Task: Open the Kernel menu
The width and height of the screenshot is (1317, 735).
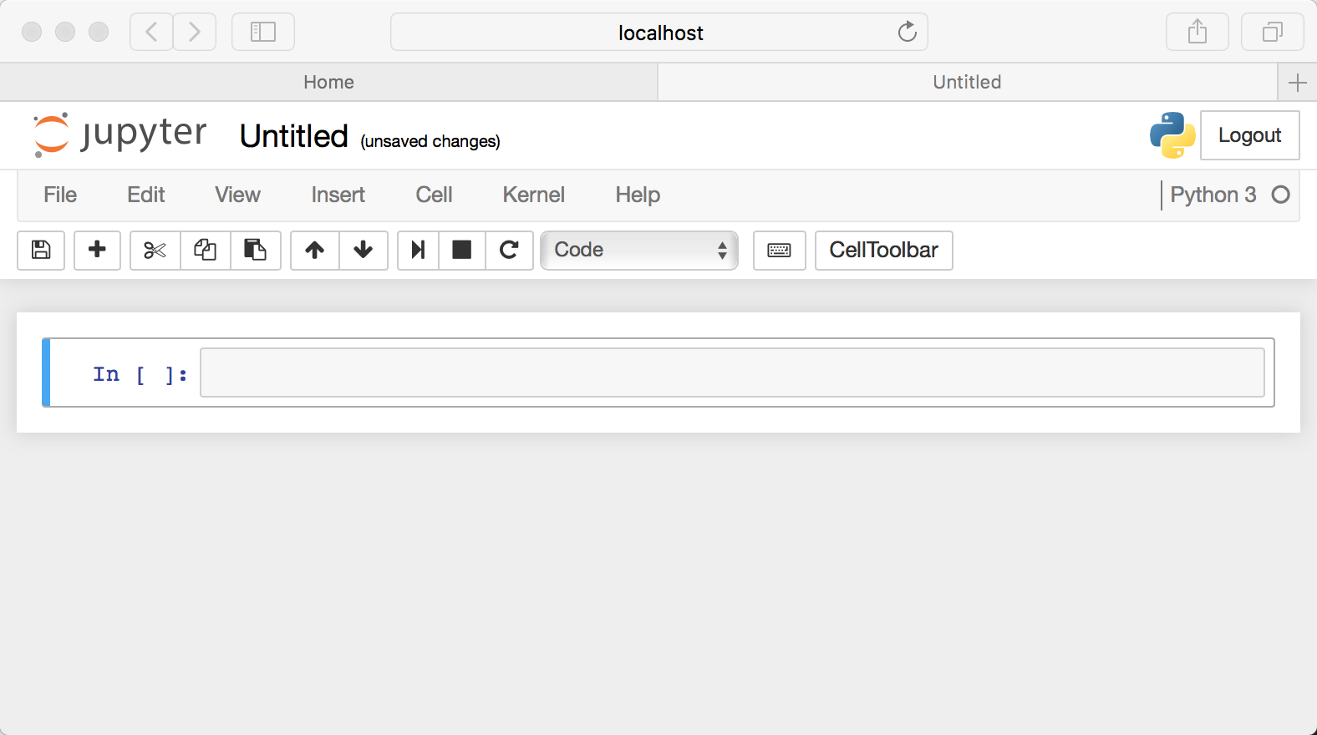Action: click(533, 195)
